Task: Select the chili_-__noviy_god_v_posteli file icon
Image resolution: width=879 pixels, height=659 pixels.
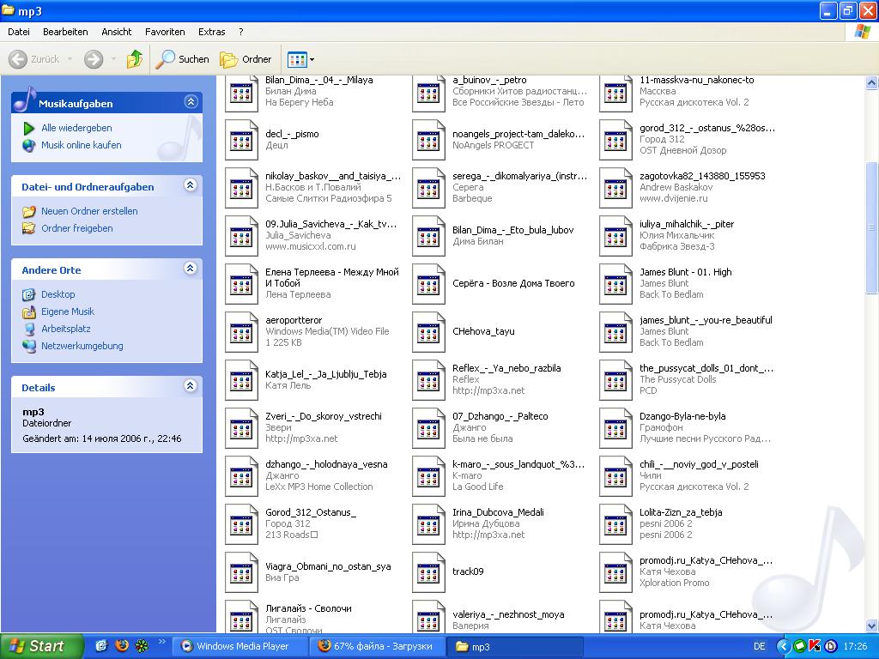Action: [616, 475]
